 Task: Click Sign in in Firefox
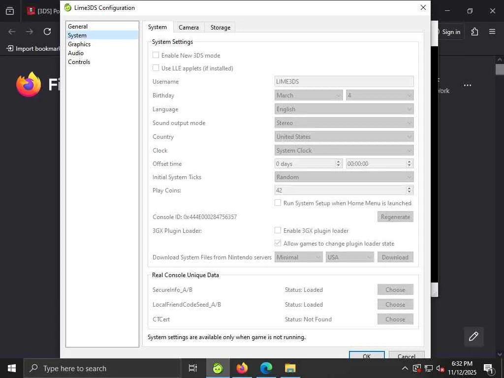pyautogui.click(x=451, y=31)
